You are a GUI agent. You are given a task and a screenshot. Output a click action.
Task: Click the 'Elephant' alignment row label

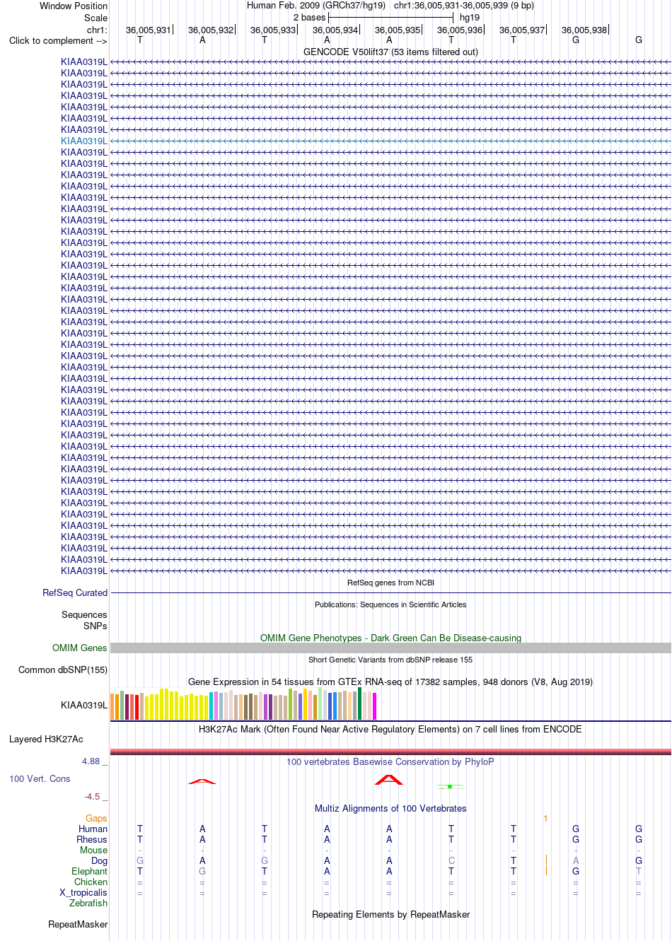90,871
